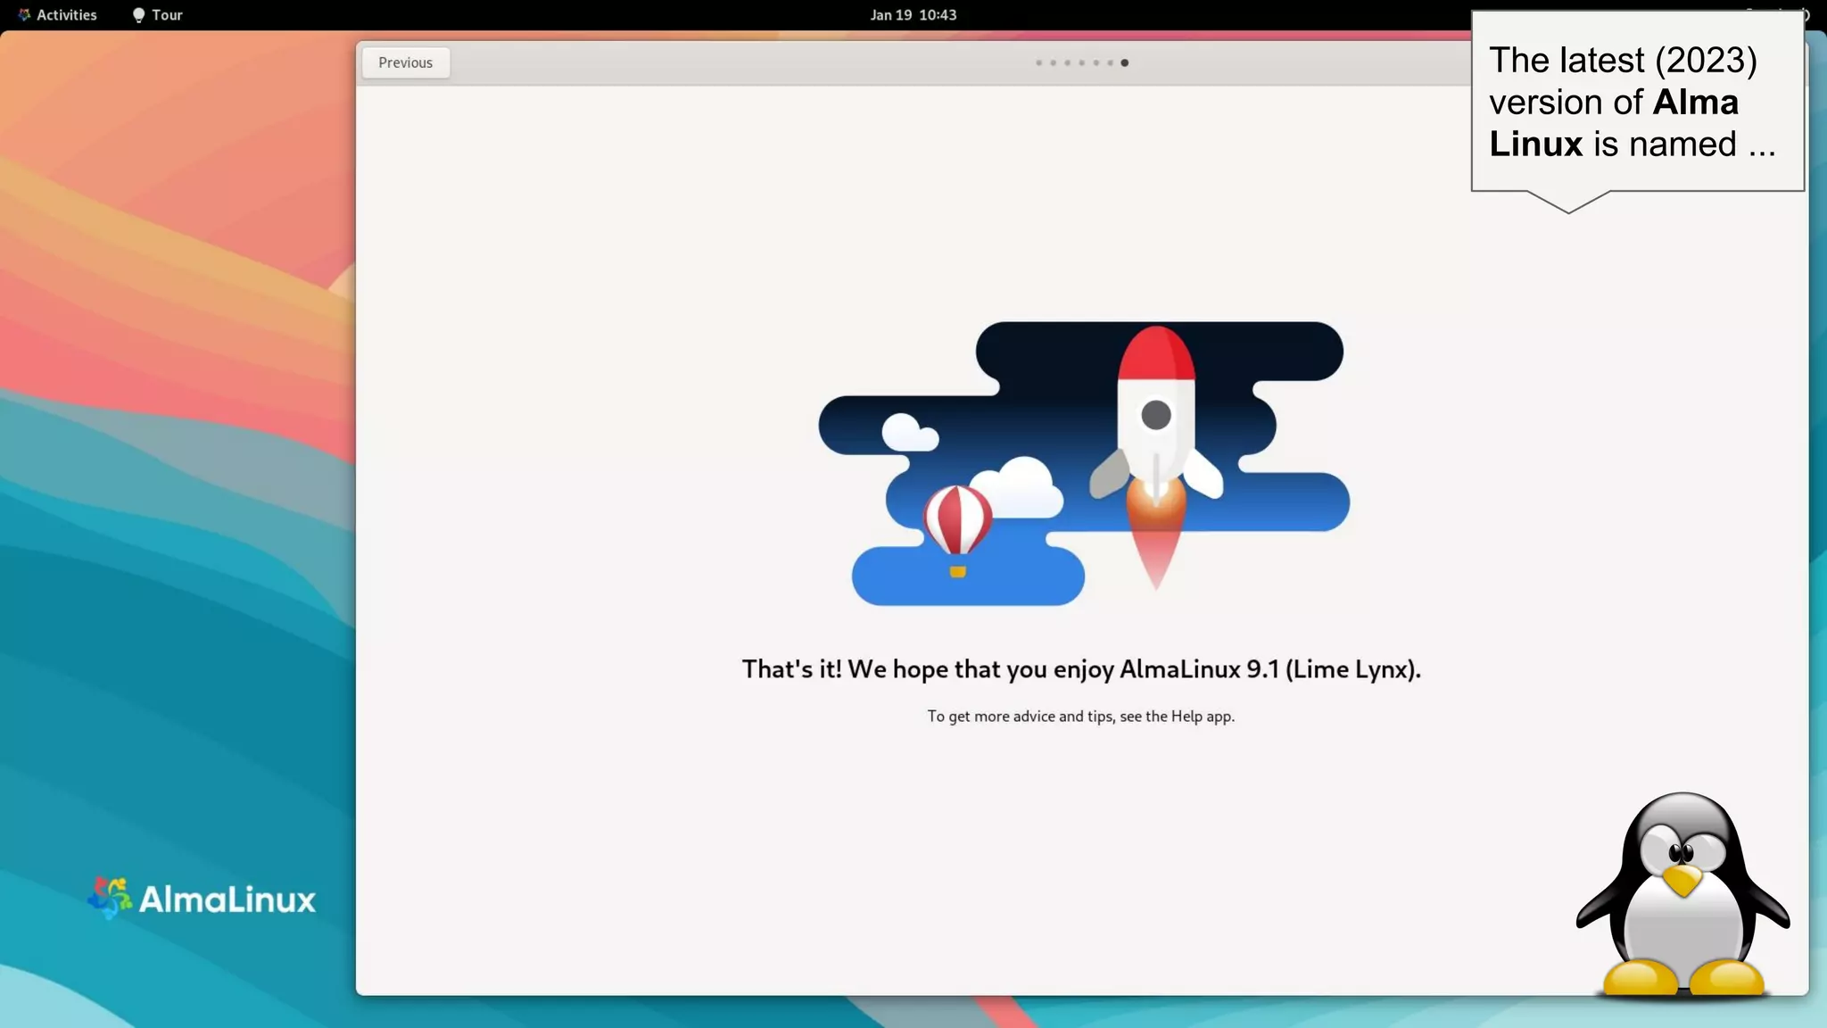
Task: Select the fourth page indicator dot
Action: [x=1081, y=63]
